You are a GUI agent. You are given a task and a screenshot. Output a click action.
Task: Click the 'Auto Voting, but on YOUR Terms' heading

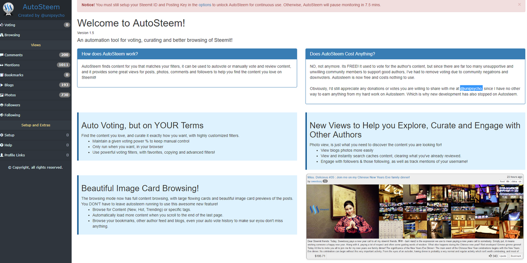[142, 125]
